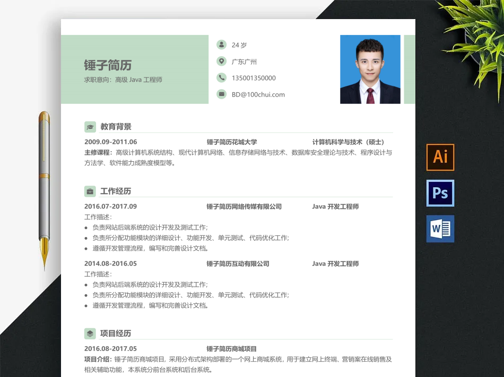Click the phone handset icon

tap(221, 78)
